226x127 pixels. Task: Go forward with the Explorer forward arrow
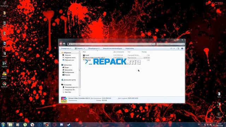pos(64,44)
